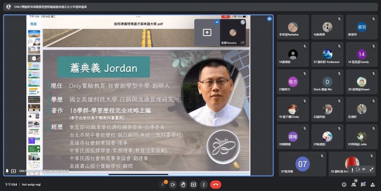Click the share-screen arrow tile in presentation
This screenshot has width=381, height=191.
(x=207, y=32)
